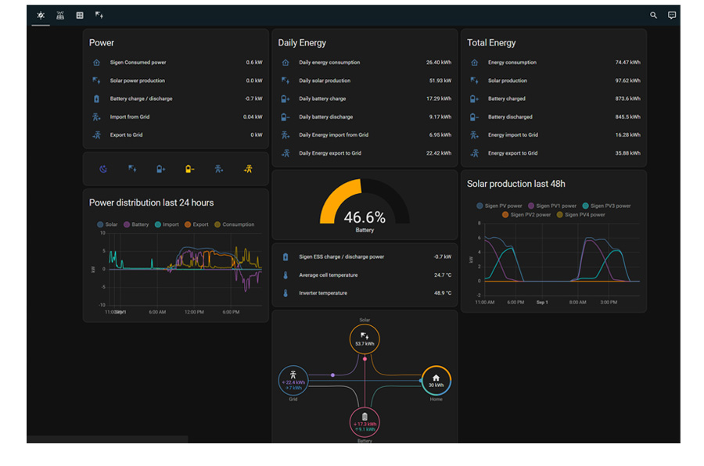Open Daily solar production entity row
704x466 pixels.
coord(365,81)
